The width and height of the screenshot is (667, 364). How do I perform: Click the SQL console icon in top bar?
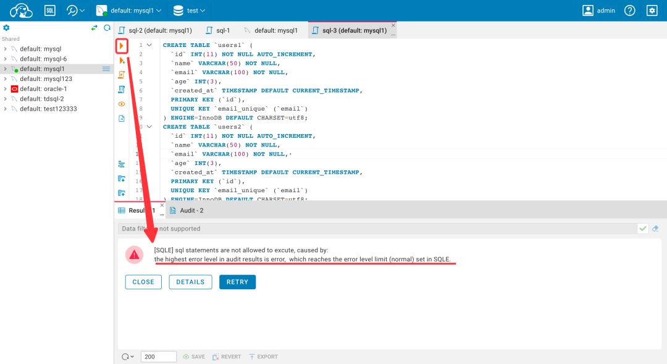(50, 10)
